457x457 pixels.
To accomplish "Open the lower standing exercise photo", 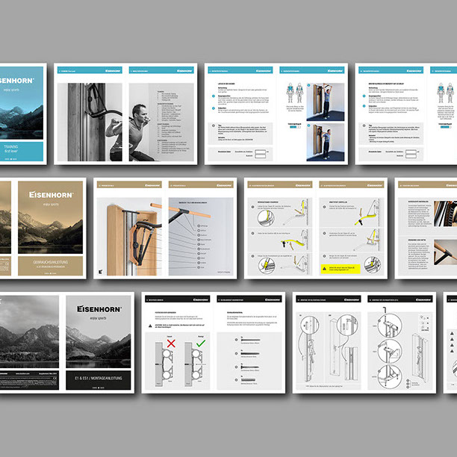I will [x=326, y=141].
